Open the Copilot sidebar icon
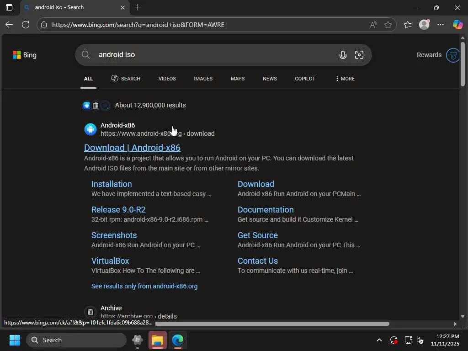Viewport: 468px width, 351px height. pyautogui.click(x=457, y=25)
